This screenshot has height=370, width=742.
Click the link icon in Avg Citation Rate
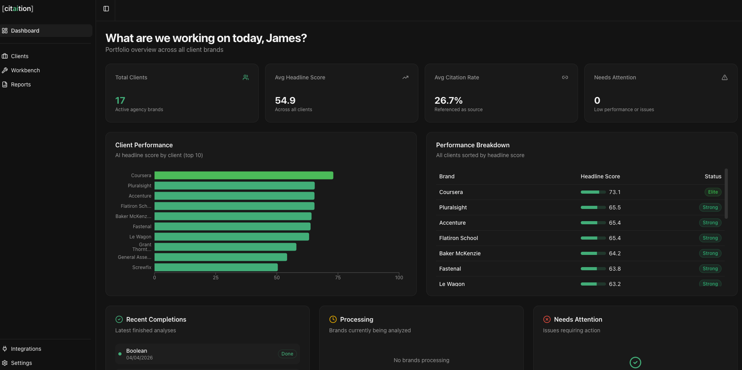(x=565, y=77)
